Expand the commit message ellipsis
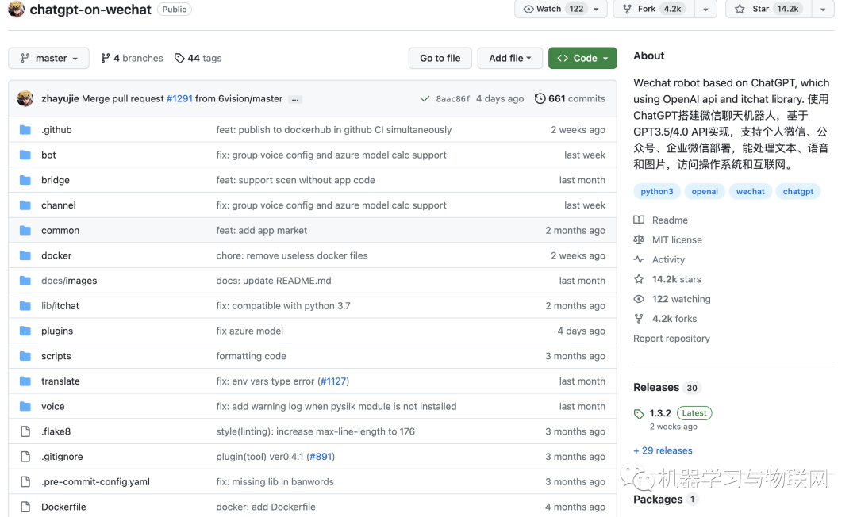This screenshot has width=857, height=517. click(295, 100)
